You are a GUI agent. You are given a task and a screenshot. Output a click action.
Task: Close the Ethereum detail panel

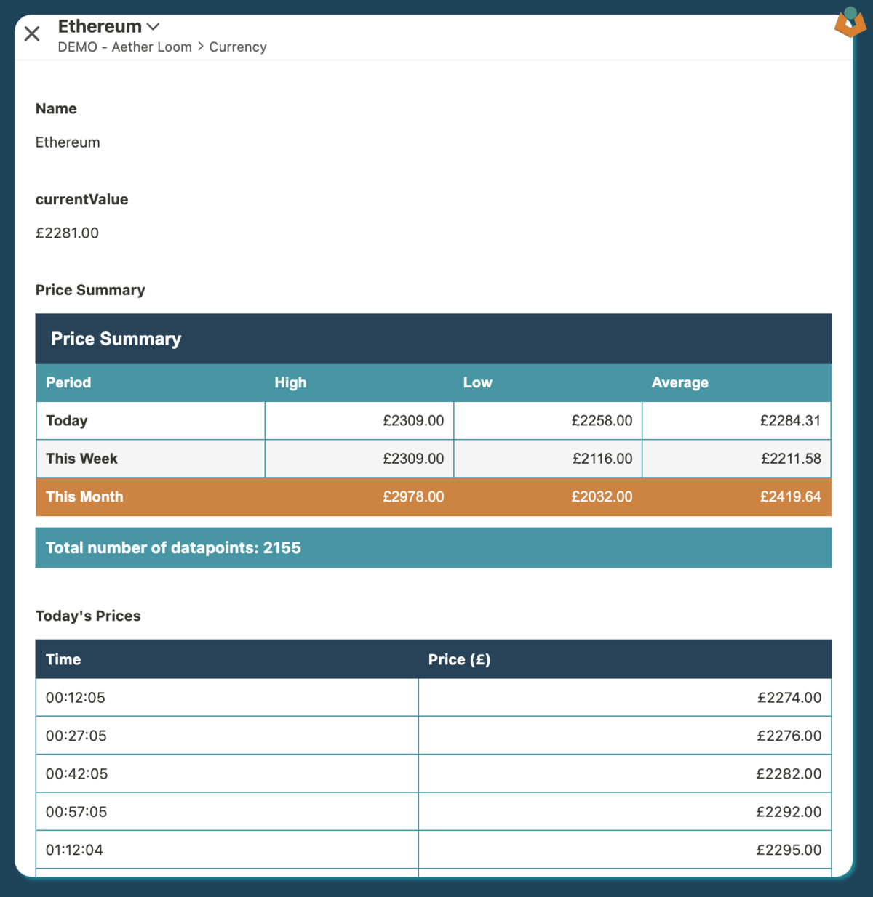click(32, 33)
